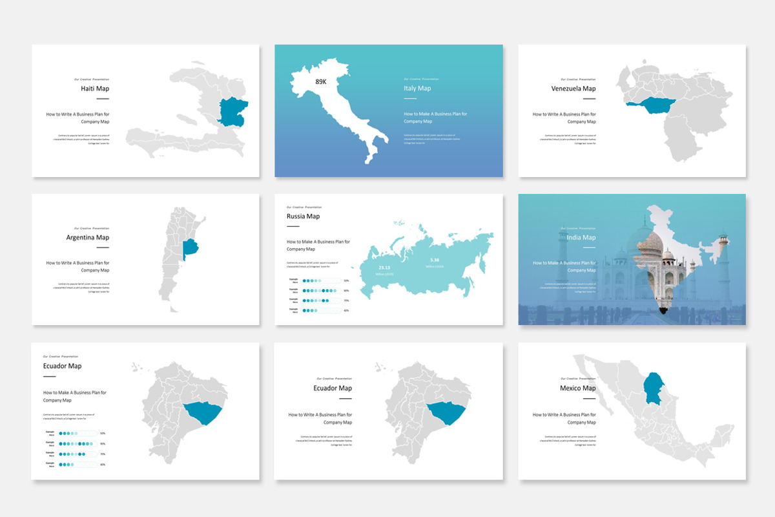Select the highlighted blue region on Haiti map

tap(234, 112)
